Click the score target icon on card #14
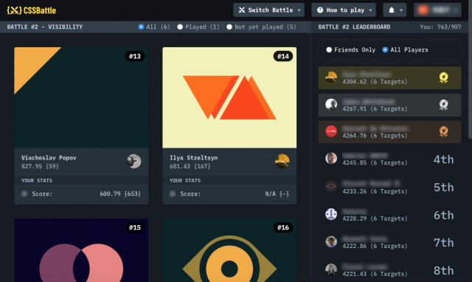 click(173, 193)
